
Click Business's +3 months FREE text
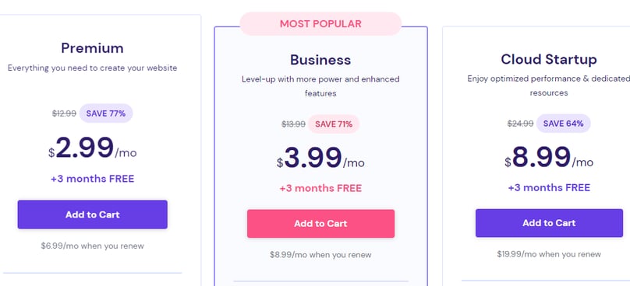coord(320,188)
